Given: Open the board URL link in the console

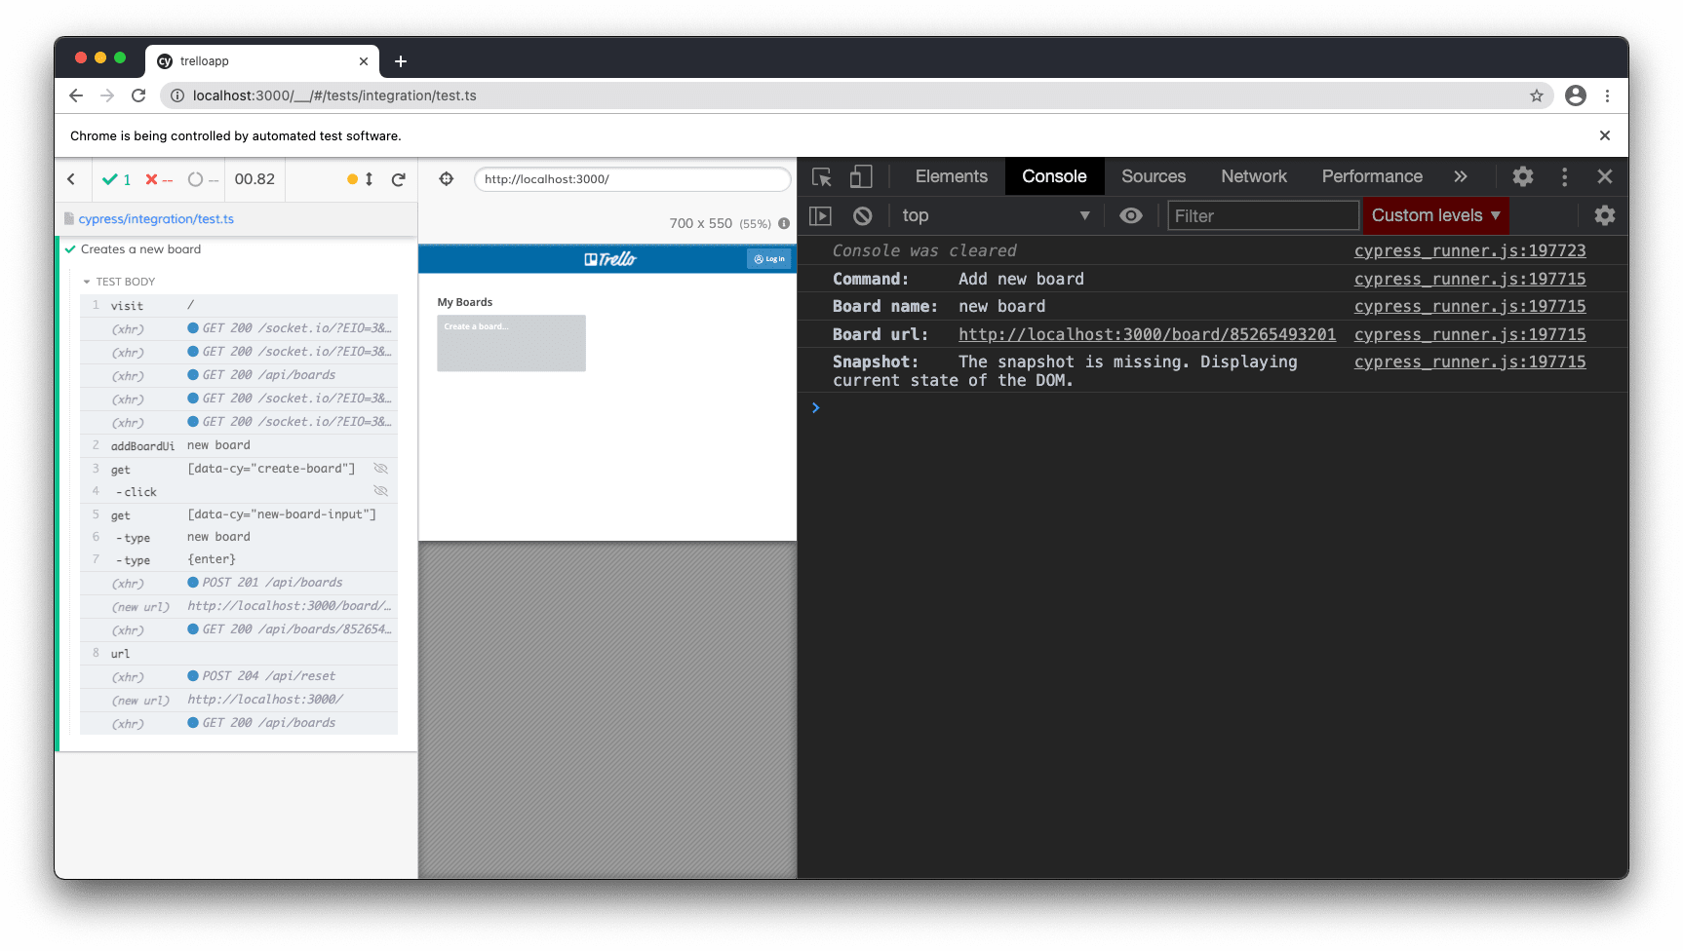Looking at the screenshot, I should [x=1147, y=333].
